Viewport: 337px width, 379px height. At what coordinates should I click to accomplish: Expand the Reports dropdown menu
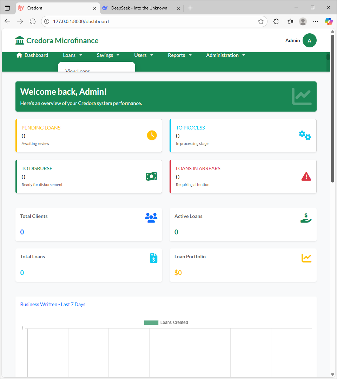point(179,55)
